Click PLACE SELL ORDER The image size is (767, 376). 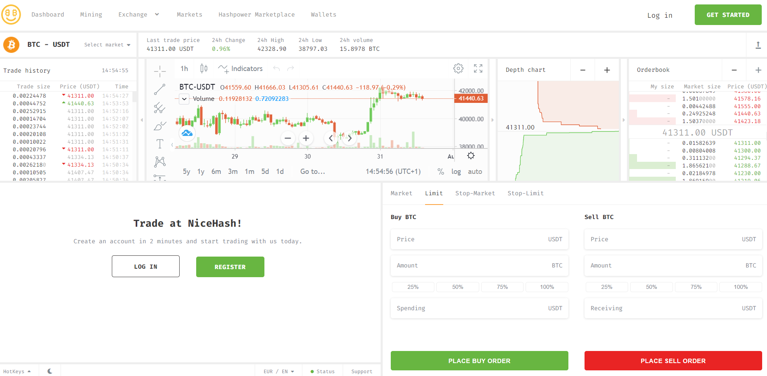[x=673, y=361]
